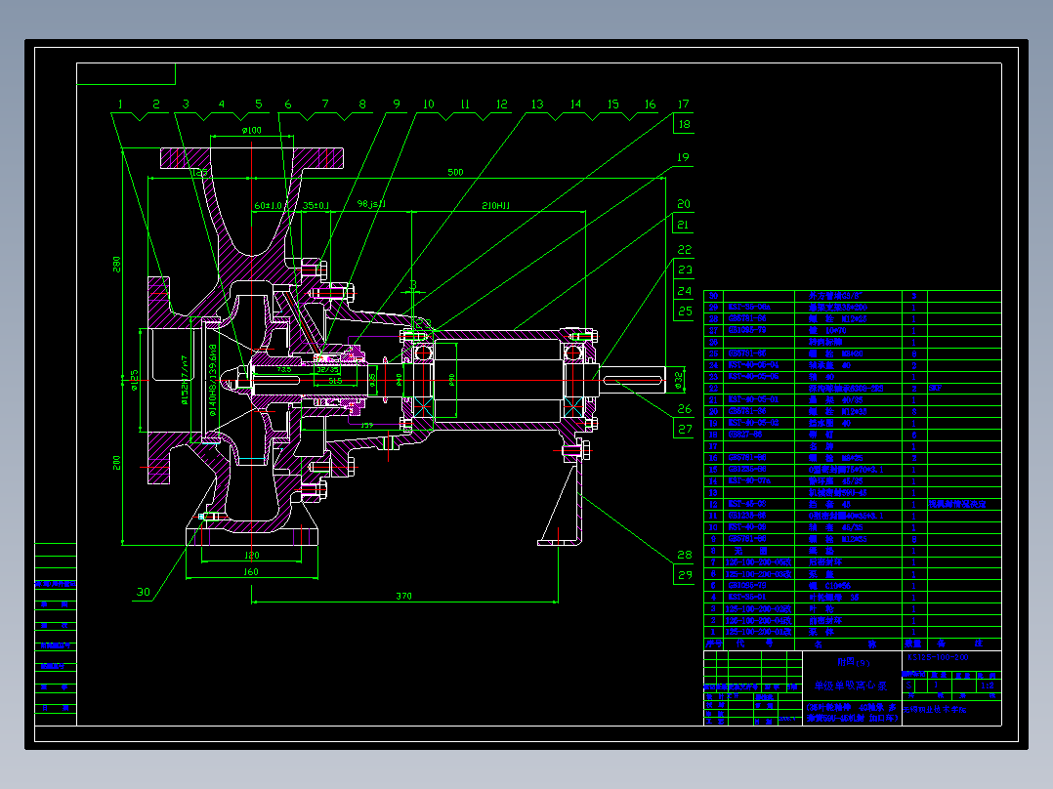The width and height of the screenshot is (1053, 789).
Task: Select the part name '机械密封58U-45'
Action: click(837, 492)
